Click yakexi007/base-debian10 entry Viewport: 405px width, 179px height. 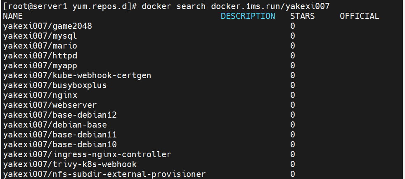tap(60, 144)
